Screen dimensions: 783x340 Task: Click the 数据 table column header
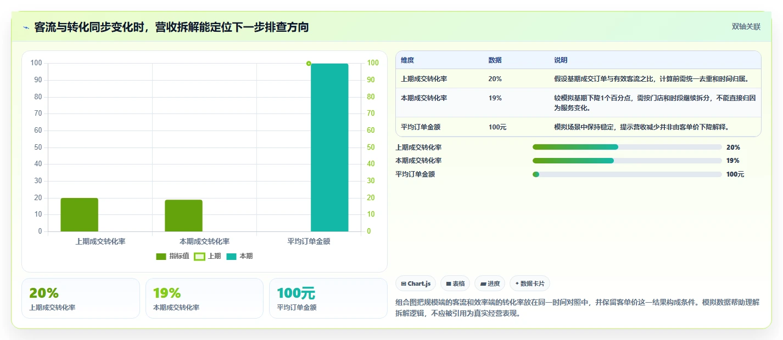pyautogui.click(x=495, y=60)
